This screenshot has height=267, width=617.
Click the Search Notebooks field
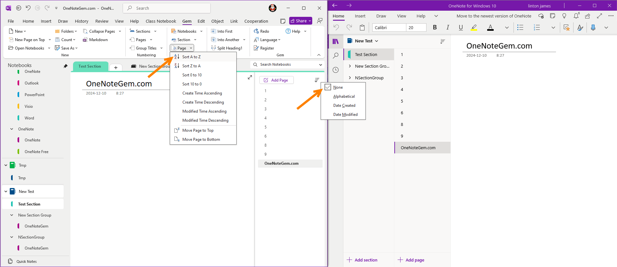tap(287, 64)
